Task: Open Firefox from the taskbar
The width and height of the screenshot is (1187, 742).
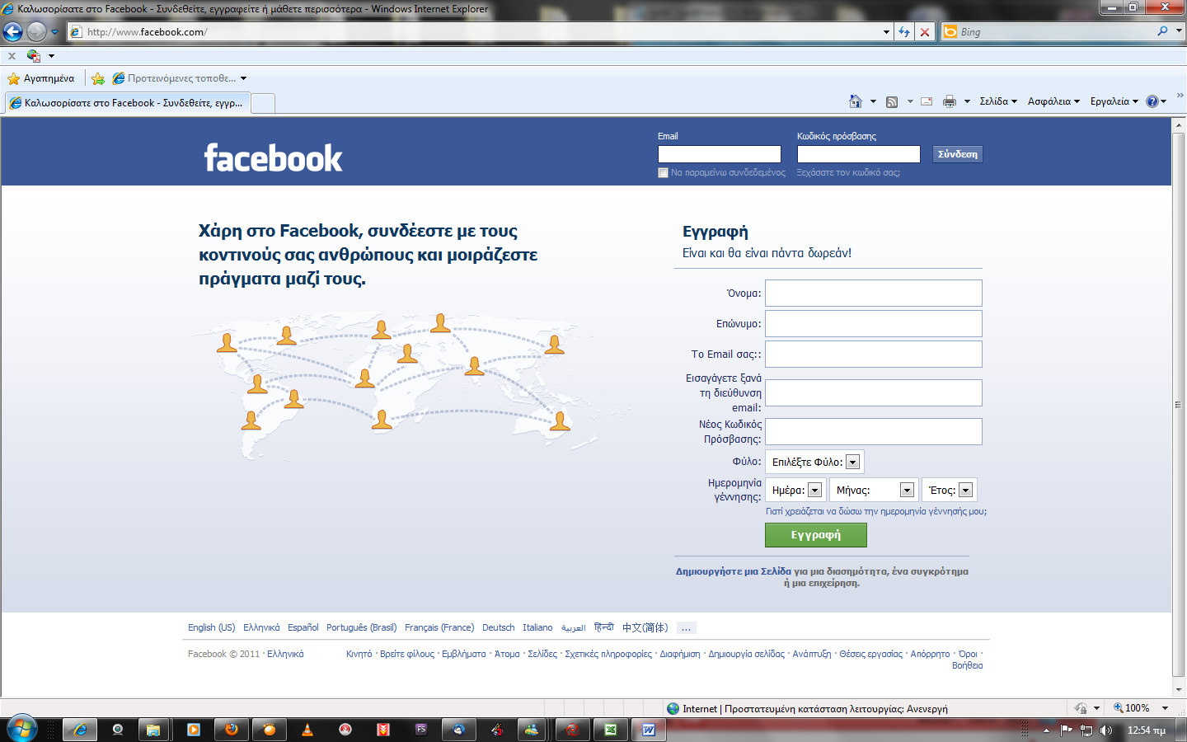Action: (x=232, y=730)
